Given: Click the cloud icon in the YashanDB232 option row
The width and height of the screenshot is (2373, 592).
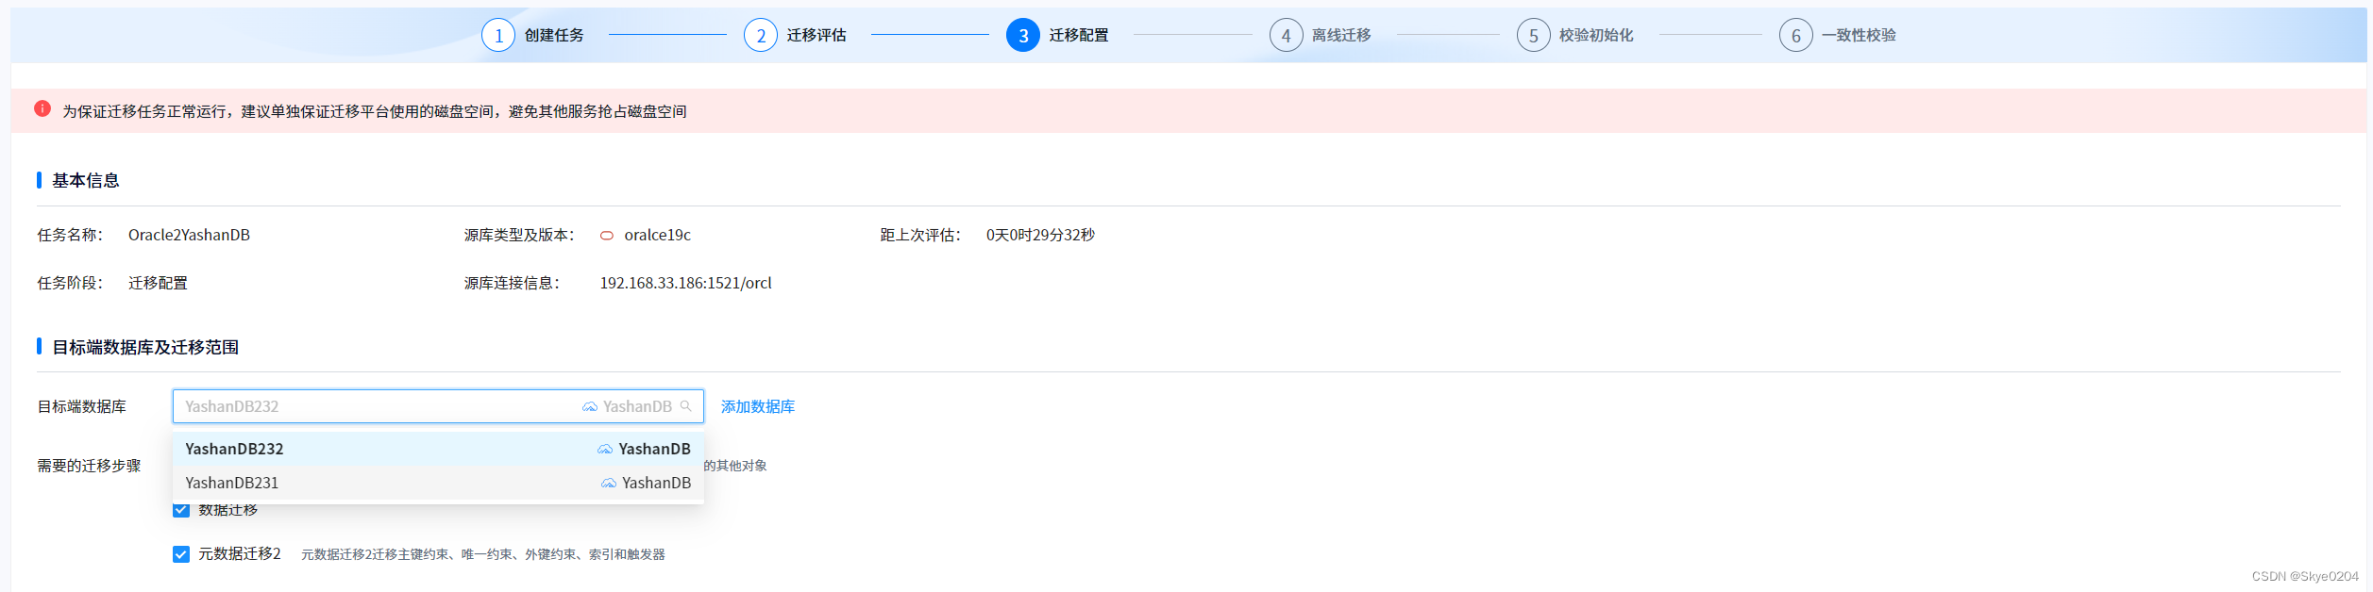Looking at the screenshot, I should (605, 450).
